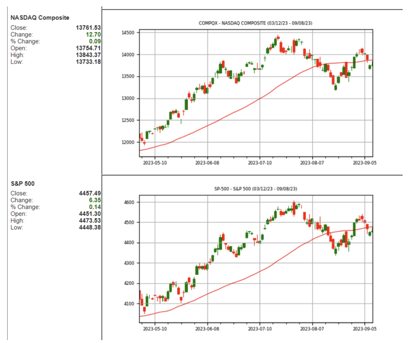Select the 4600 axis label
This screenshot has width=410, height=343.
pyautogui.click(x=129, y=203)
